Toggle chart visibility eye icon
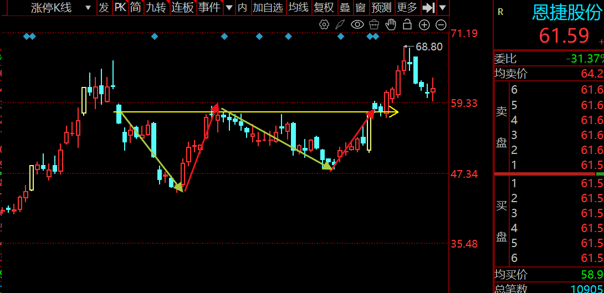 coord(357,24)
